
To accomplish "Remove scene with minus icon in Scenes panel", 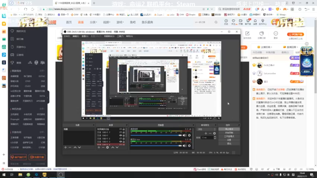I will point(70,148).
